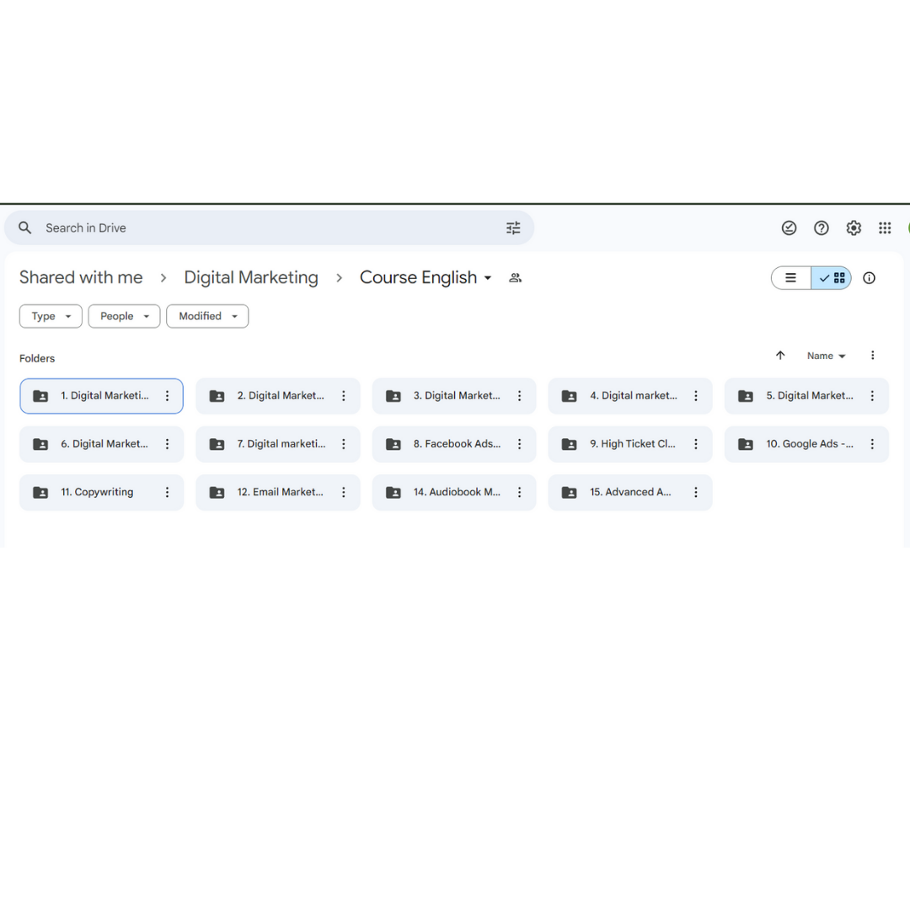Click the search magnifier icon
This screenshot has height=910, width=910.
[24, 227]
